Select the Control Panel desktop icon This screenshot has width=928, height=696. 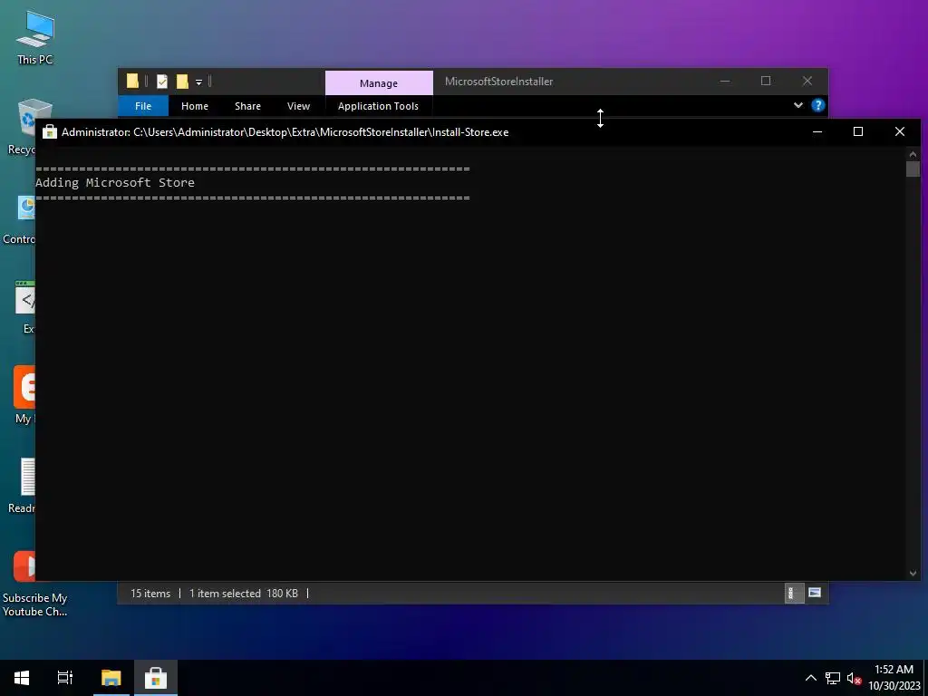20,217
